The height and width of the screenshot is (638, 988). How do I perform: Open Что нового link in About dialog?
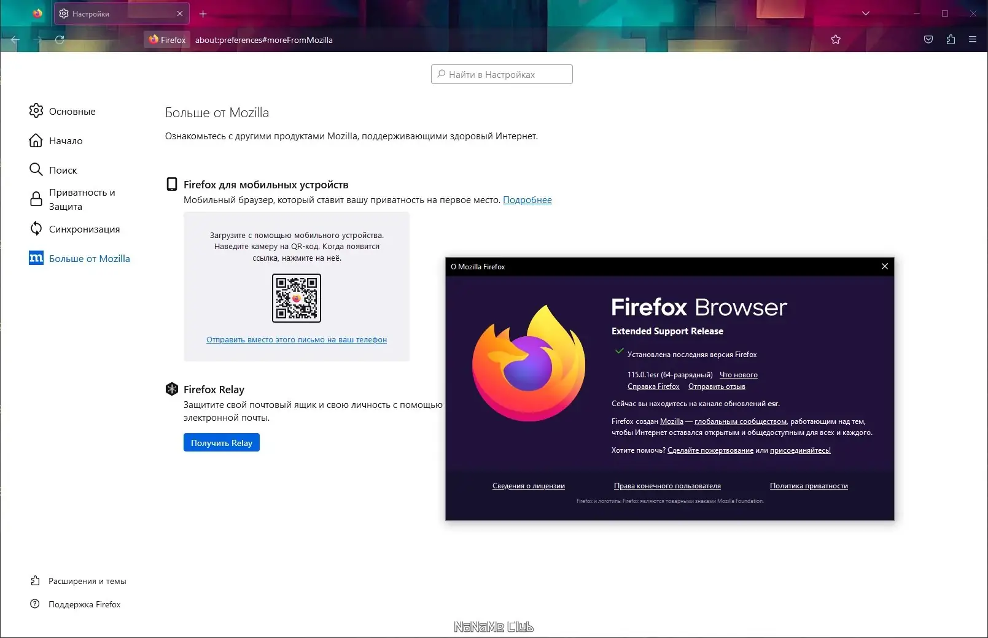point(739,375)
